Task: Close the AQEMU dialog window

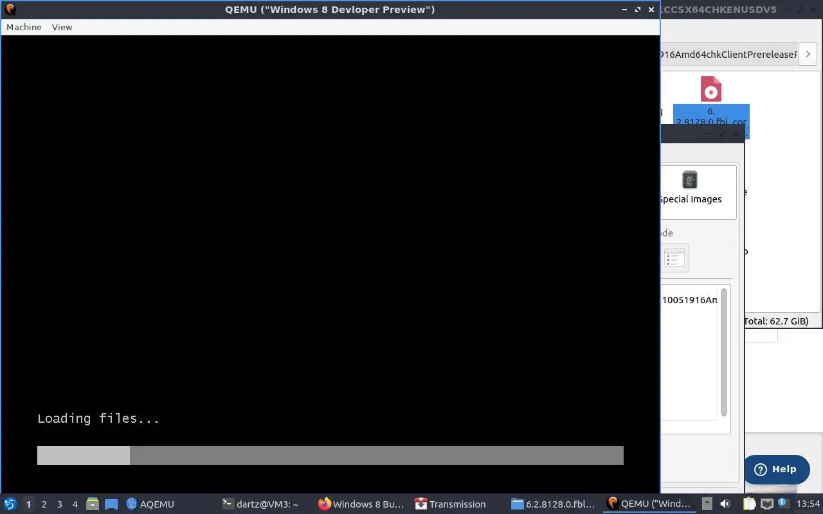Action: pos(736,134)
